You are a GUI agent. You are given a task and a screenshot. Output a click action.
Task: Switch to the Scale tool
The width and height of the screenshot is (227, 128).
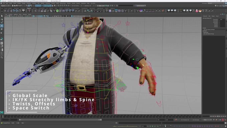pyautogui.click(x=2, y=33)
